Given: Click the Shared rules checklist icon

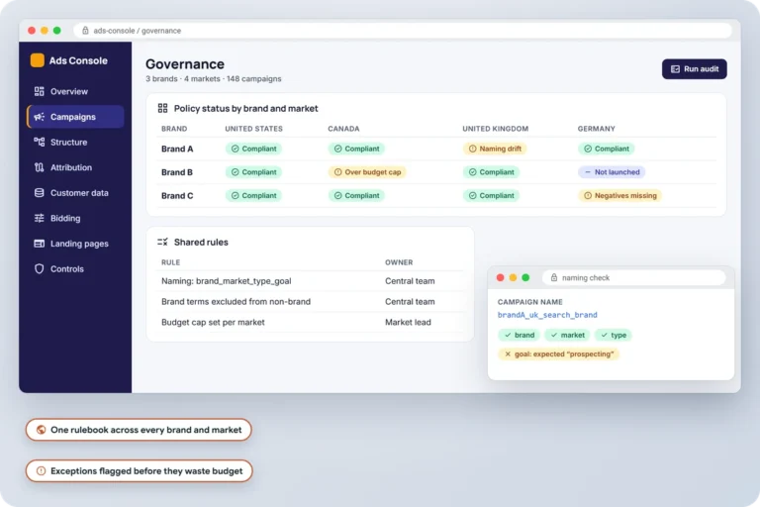Looking at the screenshot, I should click(x=162, y=242).
